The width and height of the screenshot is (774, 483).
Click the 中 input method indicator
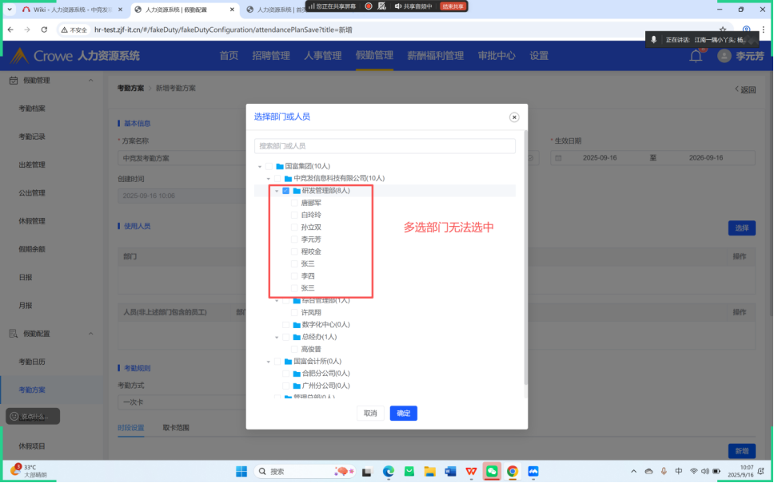point(679,472)
